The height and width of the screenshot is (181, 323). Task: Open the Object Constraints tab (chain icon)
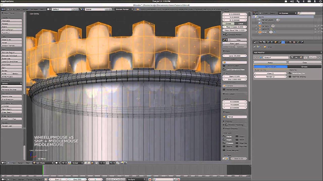(x=279, y=42)
